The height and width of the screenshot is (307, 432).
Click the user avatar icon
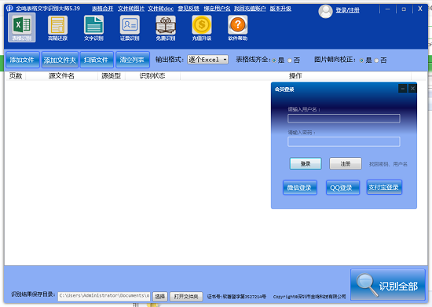click(325, 11)
